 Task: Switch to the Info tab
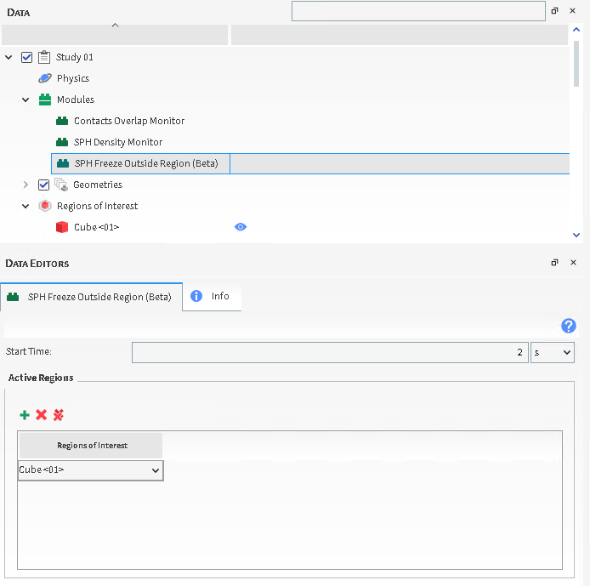pyautogui.click(x=212, y=296)
